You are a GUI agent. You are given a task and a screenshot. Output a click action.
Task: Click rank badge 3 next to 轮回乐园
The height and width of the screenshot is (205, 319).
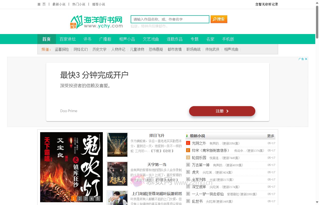tap(188, 158)
